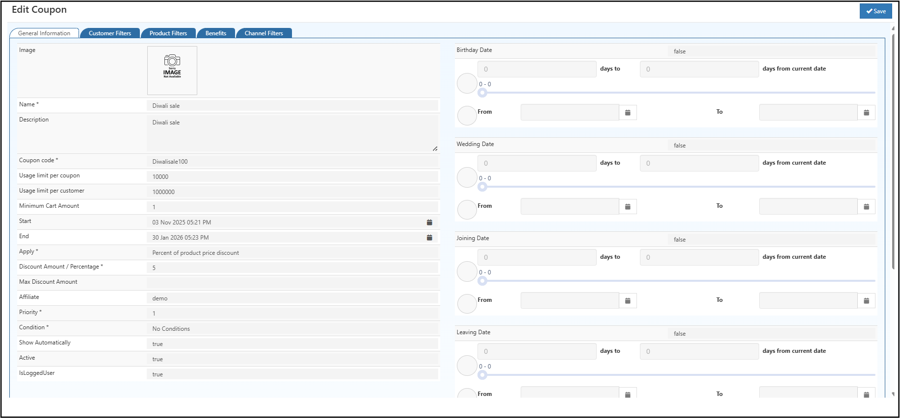900x418 pixels.
Task: Click the Coupon code input field
Action: coord(292,162)
